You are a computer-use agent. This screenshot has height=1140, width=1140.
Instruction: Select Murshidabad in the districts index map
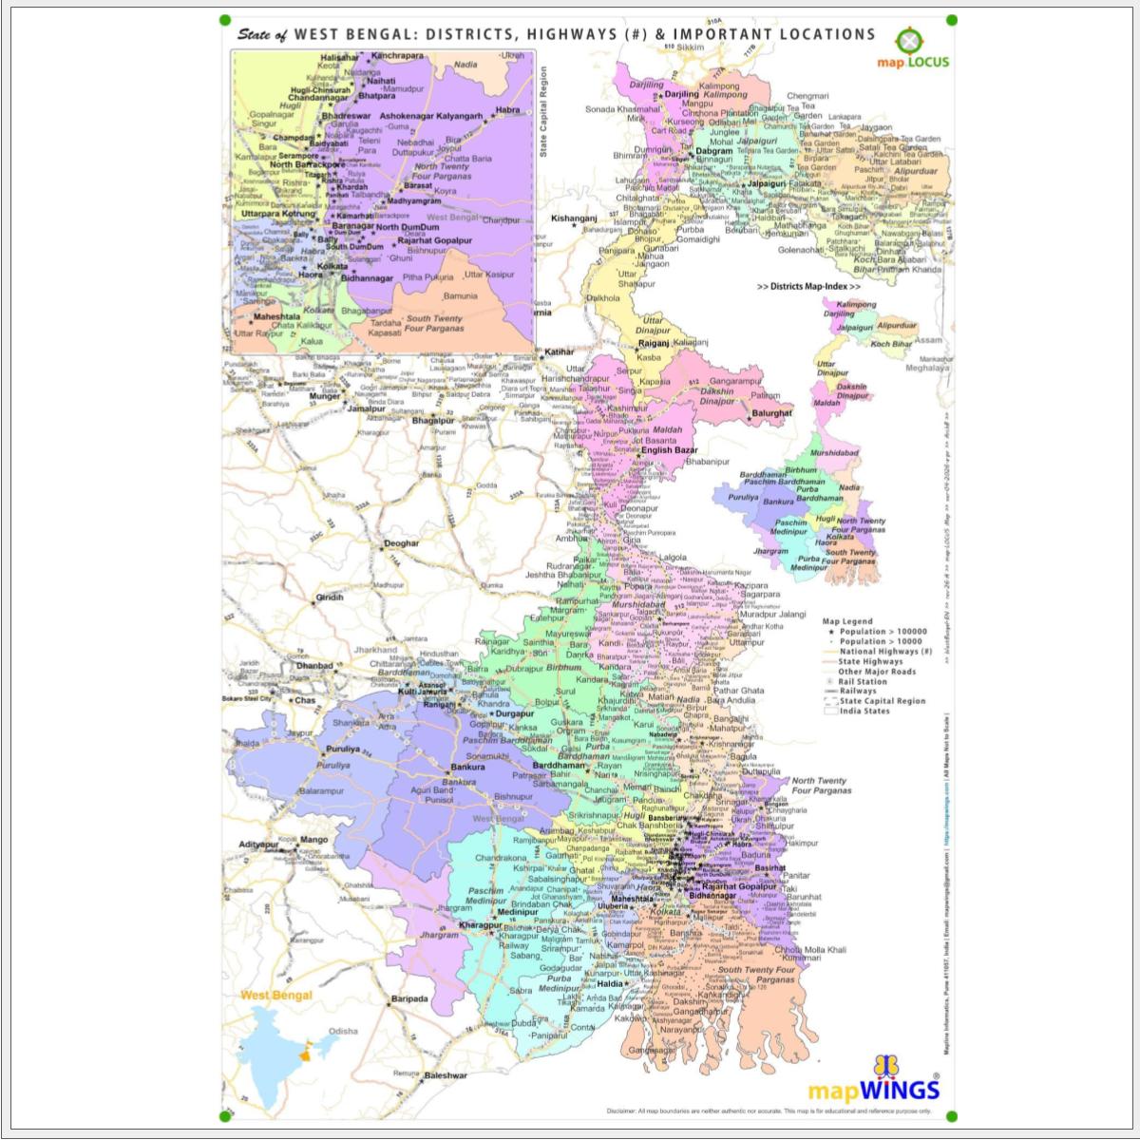click(x=834, y=453)
